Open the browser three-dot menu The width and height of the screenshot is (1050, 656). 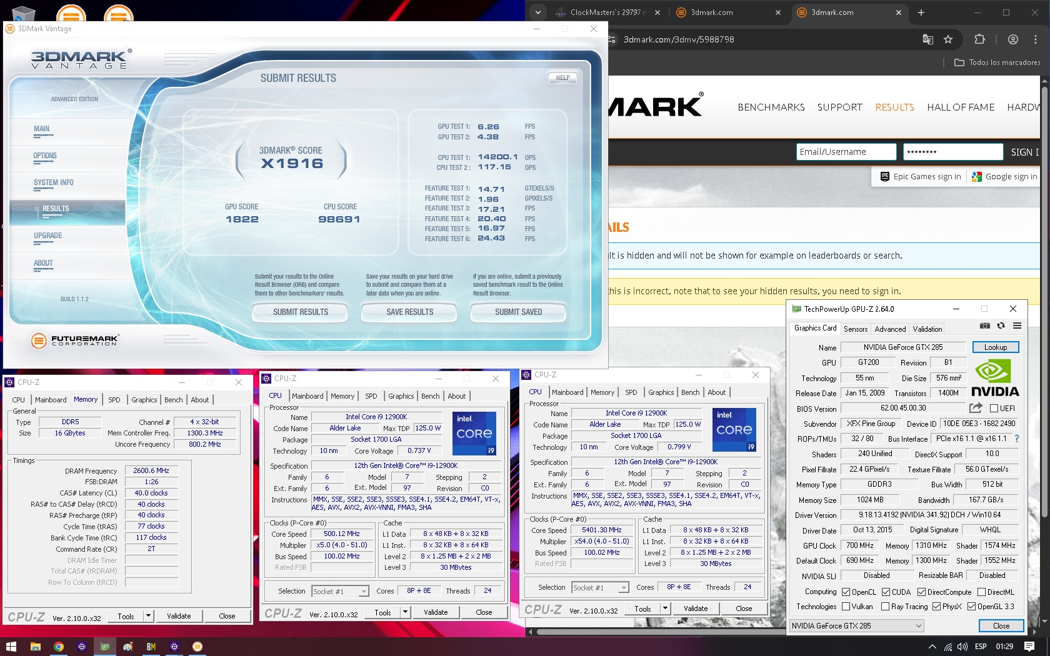tap(1036, 39)
